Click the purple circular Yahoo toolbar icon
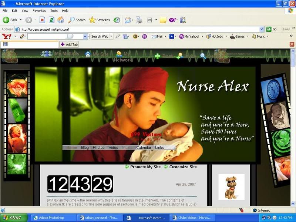Viewport: 296px width, 222px height. pos(144,36)
